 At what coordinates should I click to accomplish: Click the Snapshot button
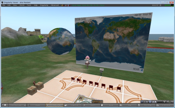pos(73,105)
